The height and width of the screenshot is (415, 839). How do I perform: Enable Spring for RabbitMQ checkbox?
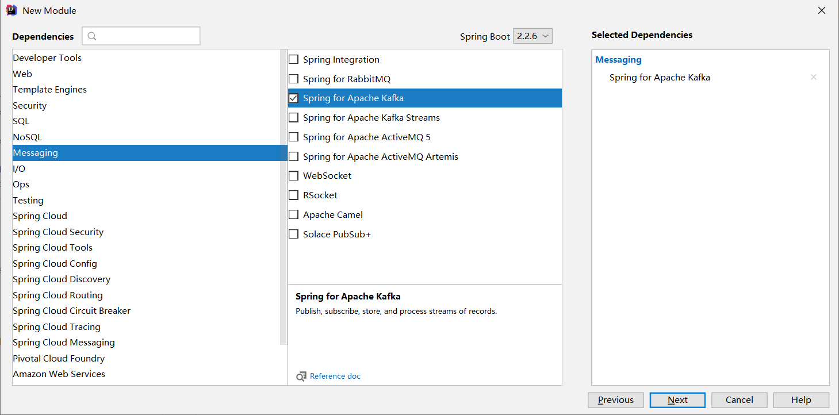293,79
